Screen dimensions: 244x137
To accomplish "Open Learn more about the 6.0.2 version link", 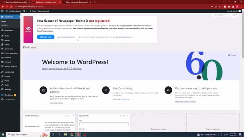I will 62,68.
